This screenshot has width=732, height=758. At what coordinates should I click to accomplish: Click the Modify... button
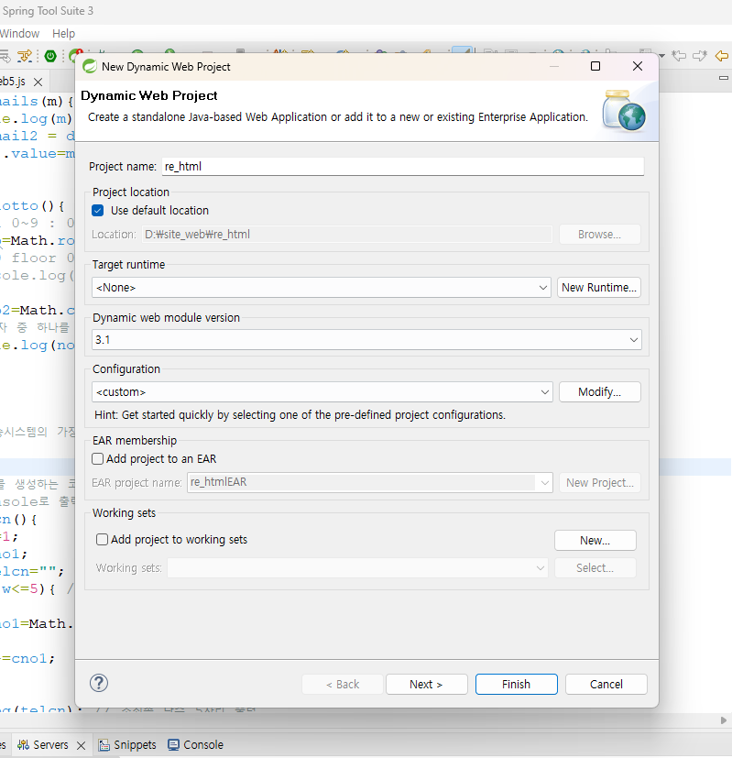(x=599, y=392)
